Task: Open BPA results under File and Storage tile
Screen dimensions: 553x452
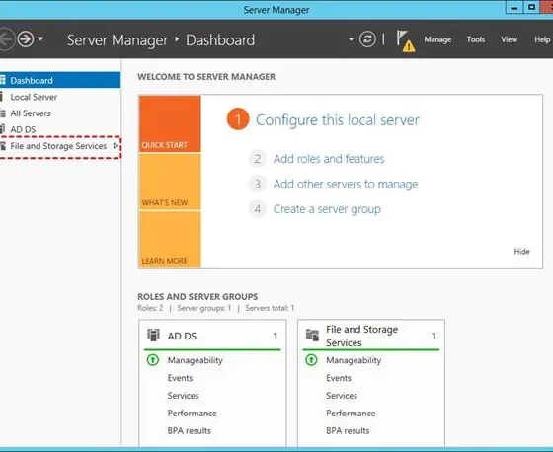Action: click(x=348, y=431)
